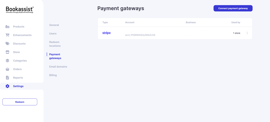Viewport: 270px width, 122px height.
Task: Select Email domains settings
Action: click(x=58, y=67)
